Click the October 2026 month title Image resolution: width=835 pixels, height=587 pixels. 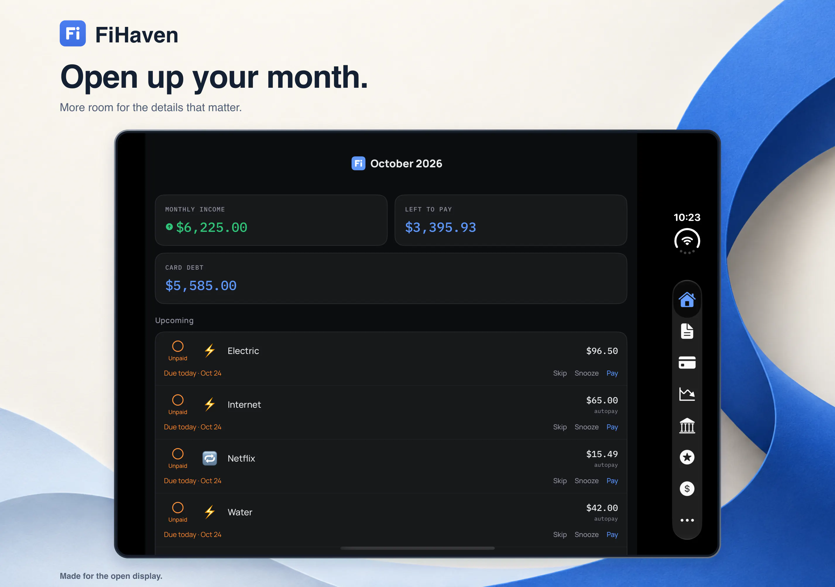[406, 163]
